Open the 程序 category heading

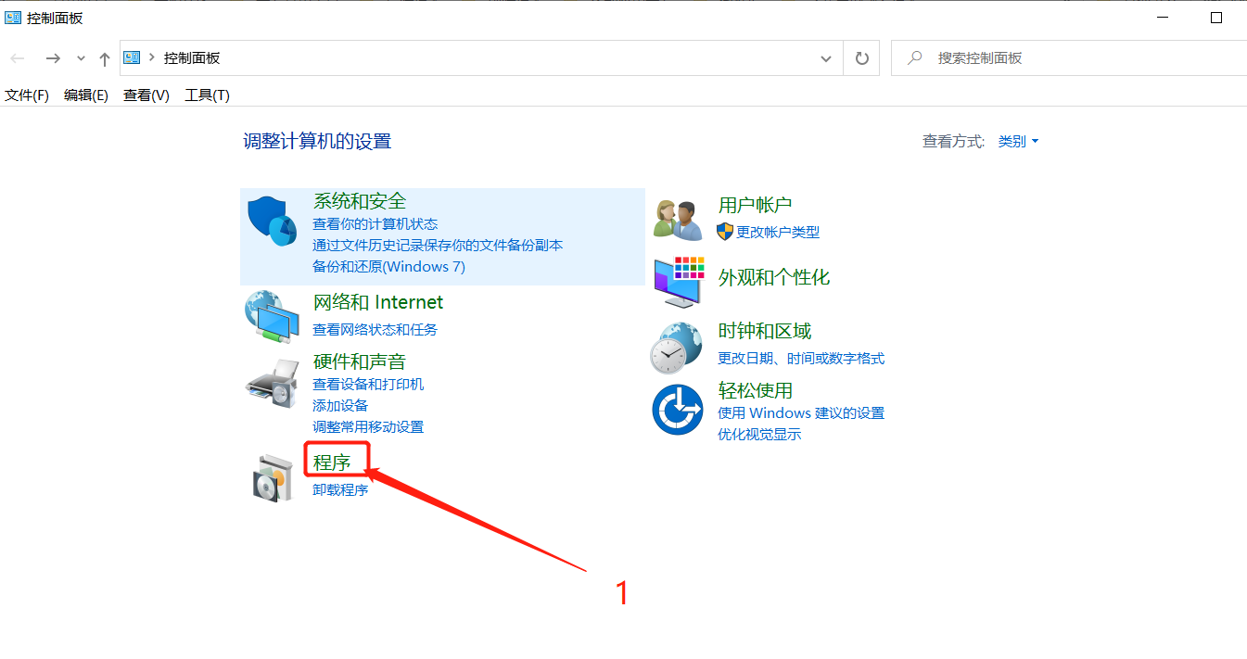332,462
